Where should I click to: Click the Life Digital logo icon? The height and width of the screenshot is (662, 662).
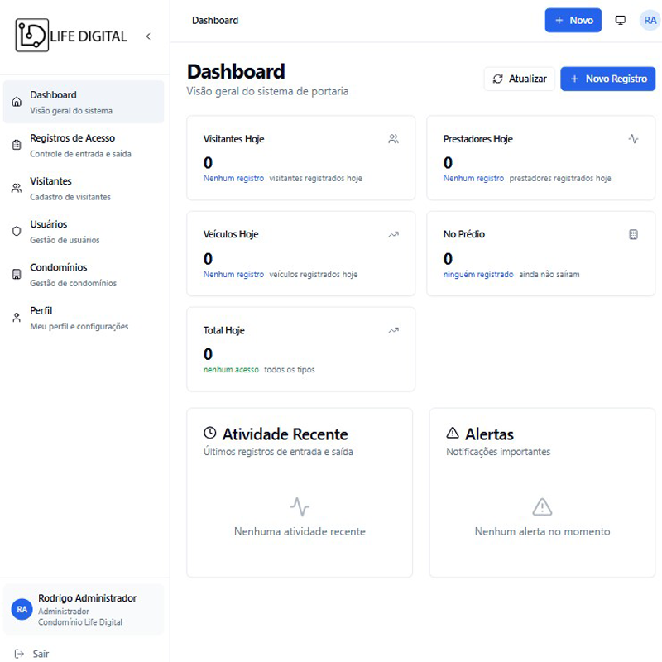(x=32, y=35)
